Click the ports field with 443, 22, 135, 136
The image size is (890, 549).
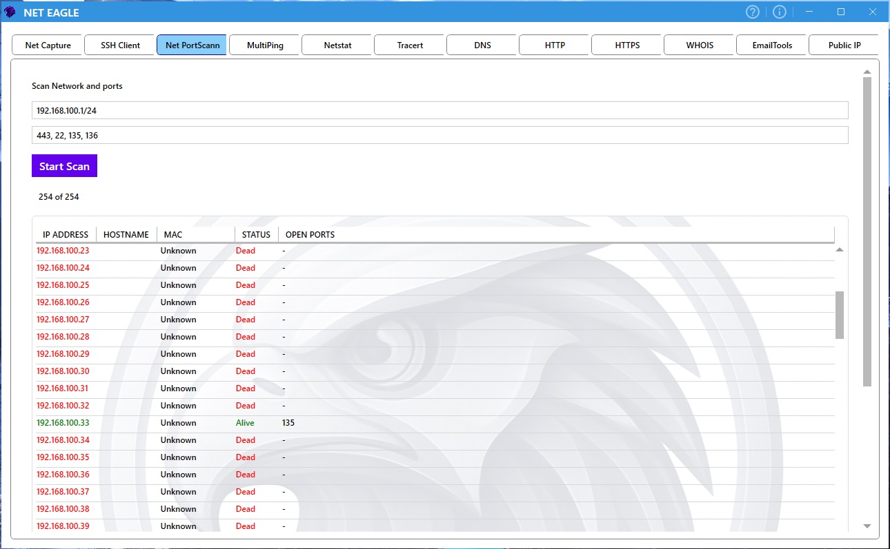pos(439,135)
